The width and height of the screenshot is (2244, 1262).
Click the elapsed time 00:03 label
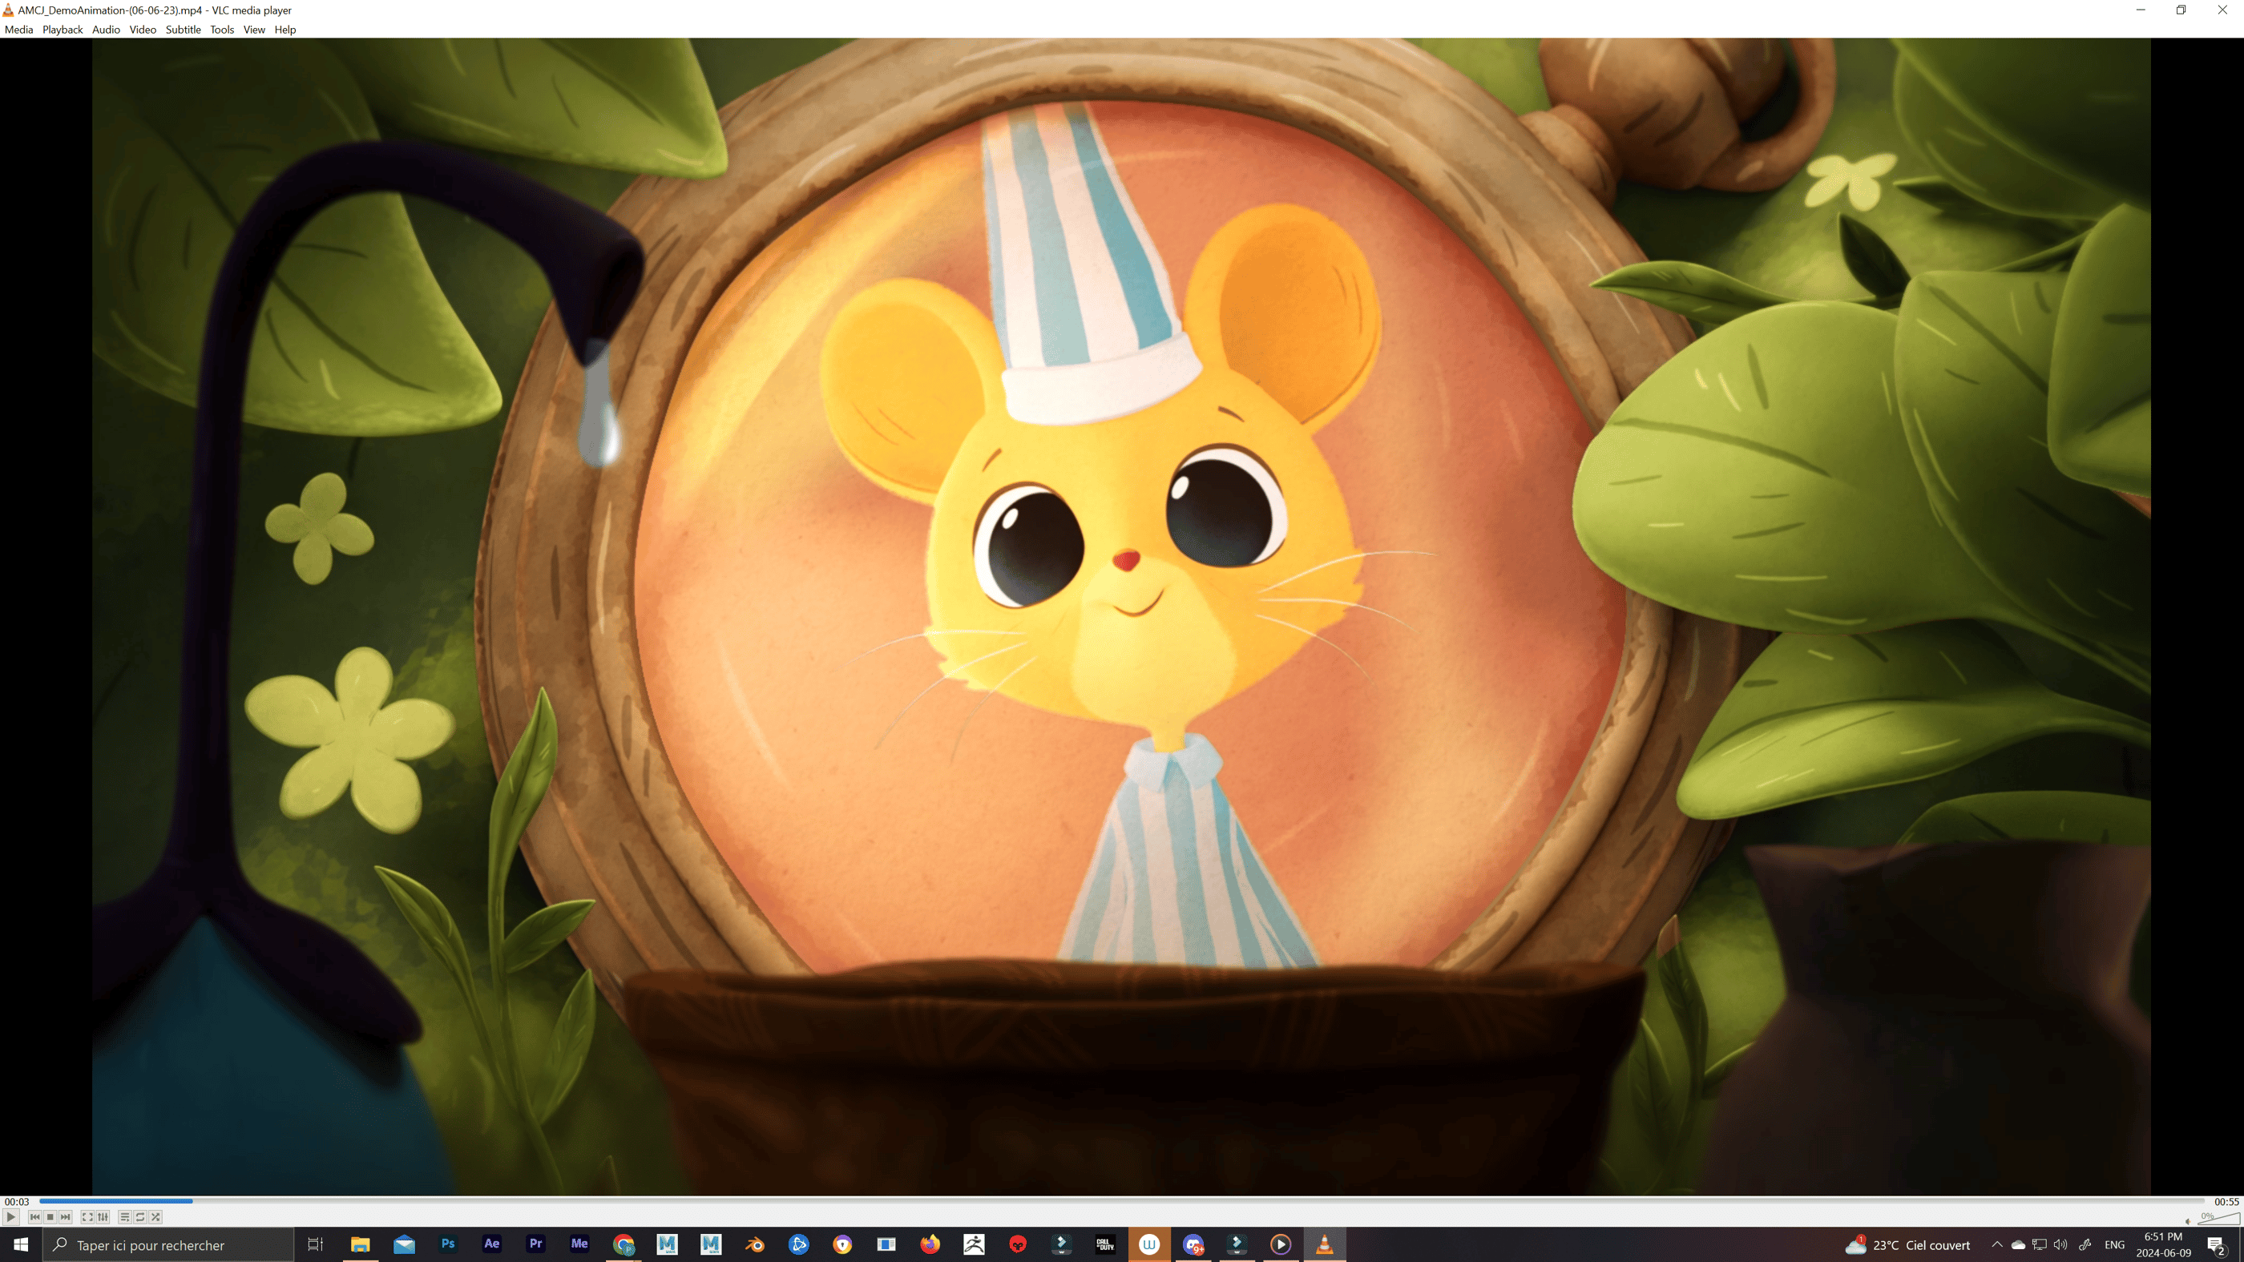tap(17, 1202)
